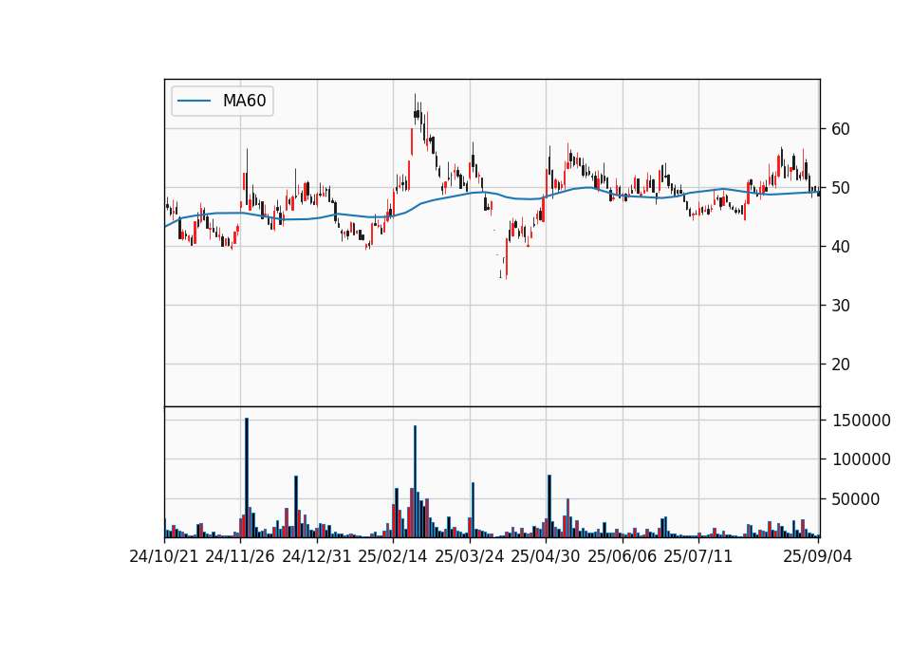The height and width of the screenshot is (655, 911).
Task: Click the price axis value 60
Action: pos(841,129)
